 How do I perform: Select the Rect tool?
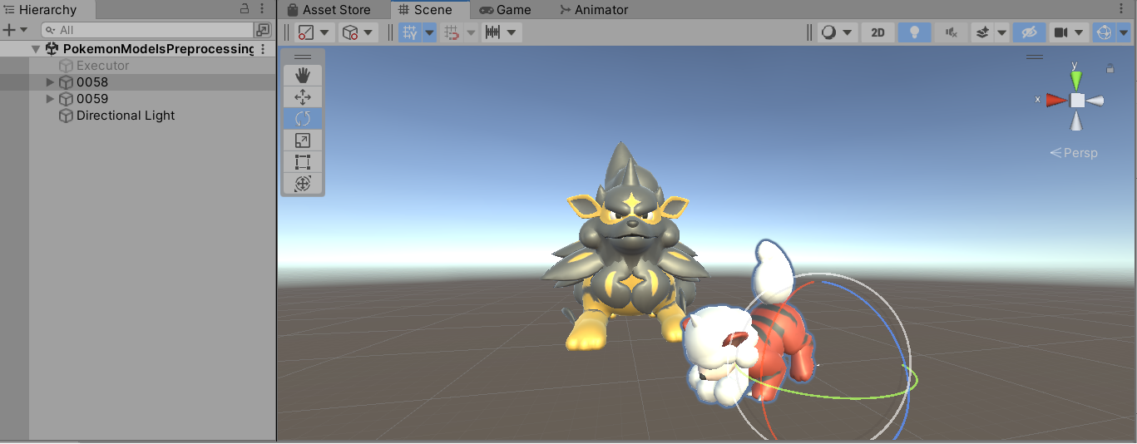point(303,162)
